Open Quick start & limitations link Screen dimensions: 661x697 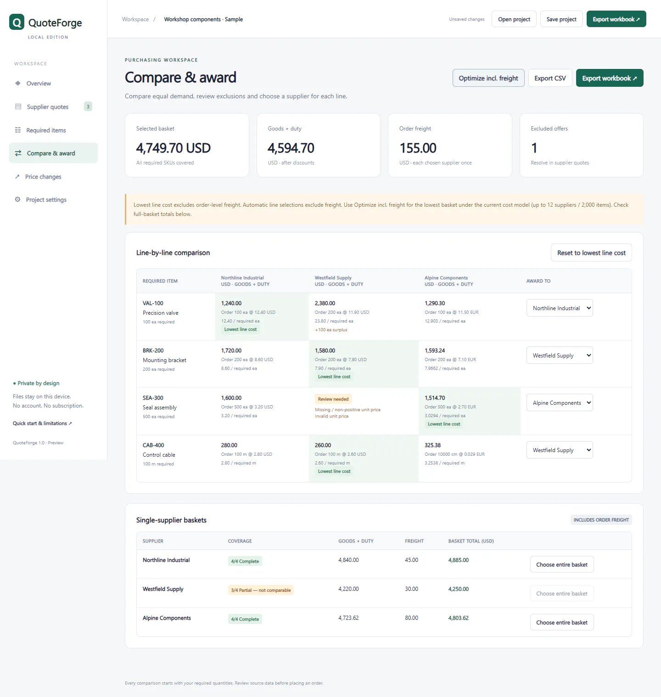[x=42, y=423]
